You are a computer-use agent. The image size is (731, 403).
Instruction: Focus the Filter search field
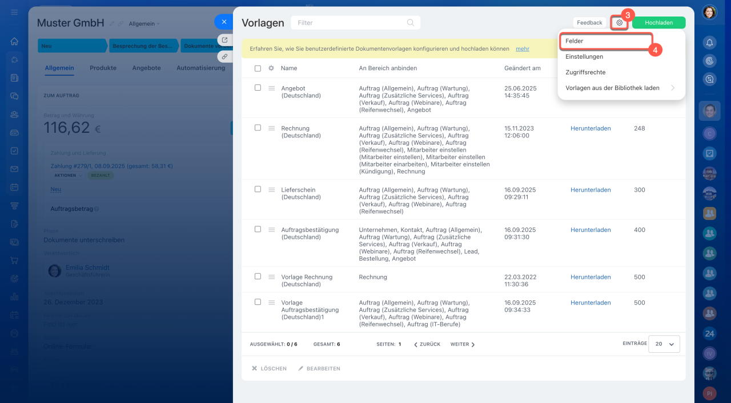[355, 23]
